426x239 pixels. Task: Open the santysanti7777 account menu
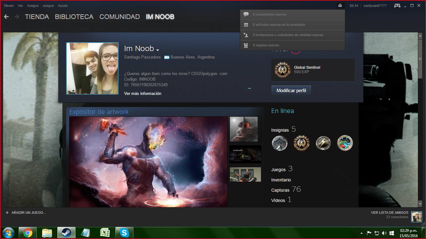[375, 6]
